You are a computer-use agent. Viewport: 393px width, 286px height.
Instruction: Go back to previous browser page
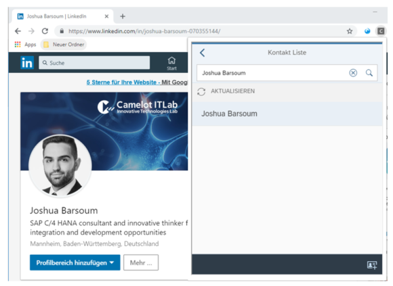pyautogui.click(x=18, y=31)
